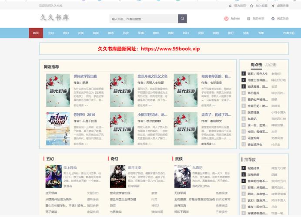Click the book title 你好啊！2010
The image size is (301, 217).
tap(84, 115)
